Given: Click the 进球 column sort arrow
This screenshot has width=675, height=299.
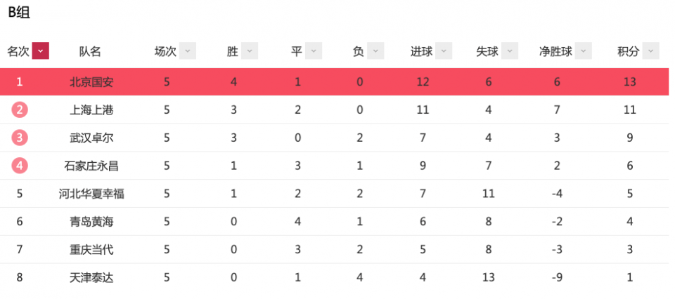Looking at the screenshot, I should pos(444,51).
